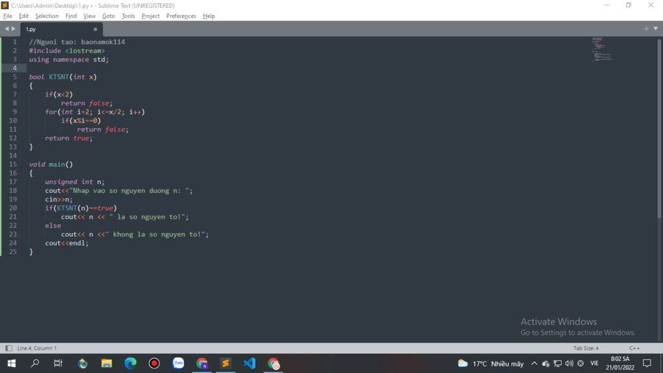Click 'for(int i=2; i<=x/2; i++)' line
This screenshot has height=373, width=663.
[x=95, y=112]
